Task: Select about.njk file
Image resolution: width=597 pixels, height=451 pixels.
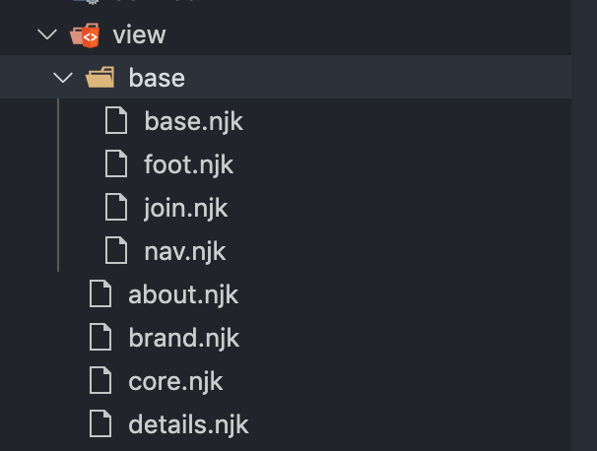Action: pos(183,294)
